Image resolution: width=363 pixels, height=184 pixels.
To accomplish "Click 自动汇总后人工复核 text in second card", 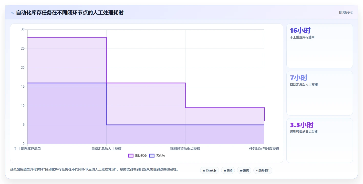I will [x=304, y=85].
